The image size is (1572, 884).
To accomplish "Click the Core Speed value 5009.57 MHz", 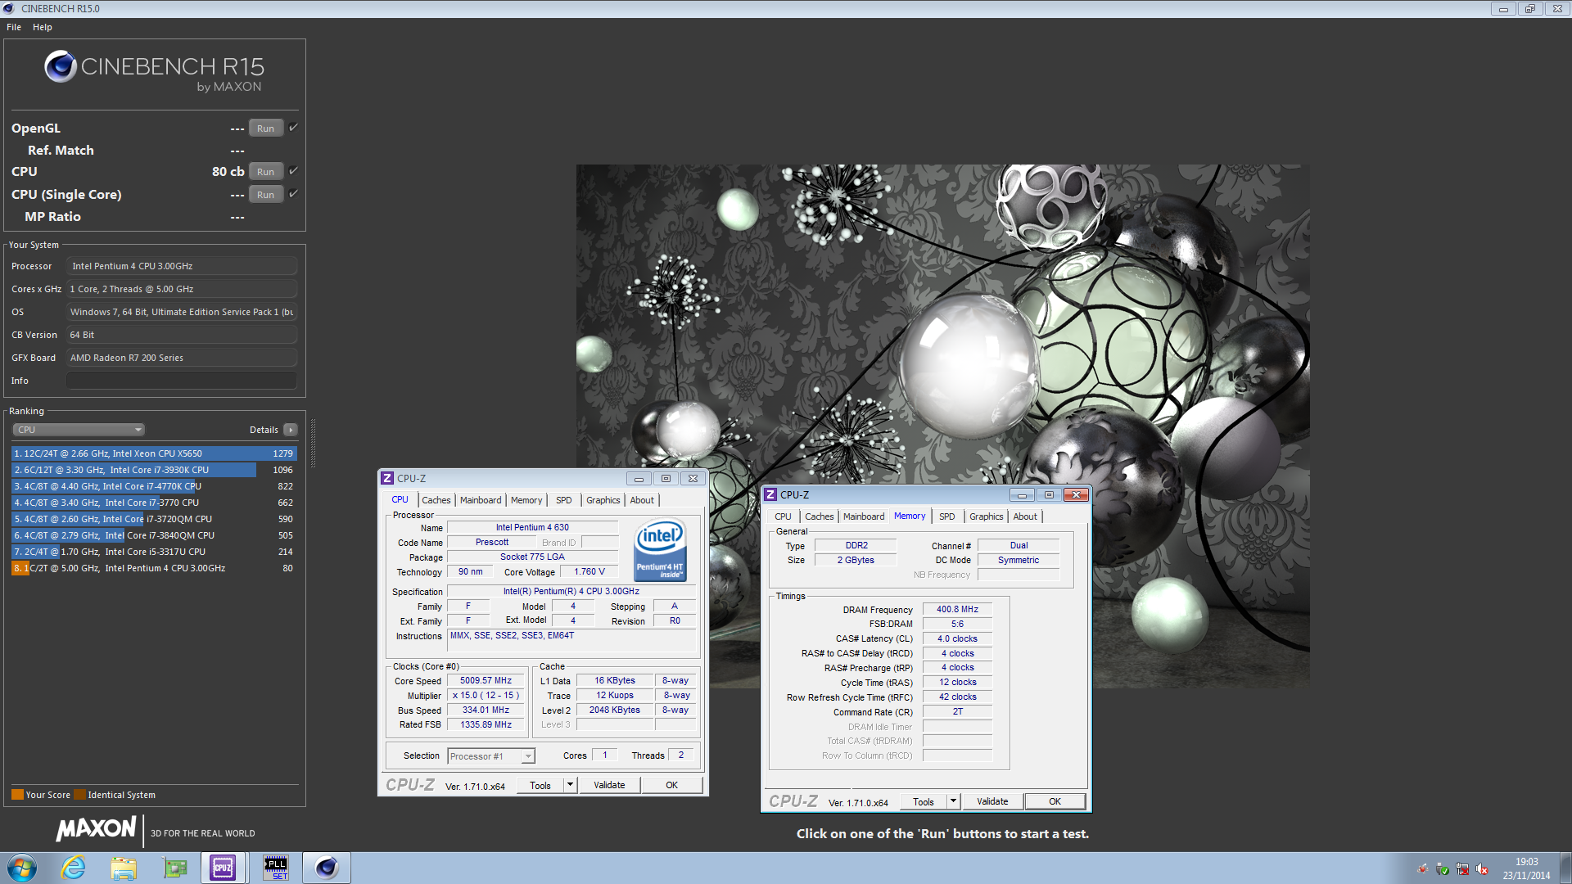I will click(x=486, y=680).
